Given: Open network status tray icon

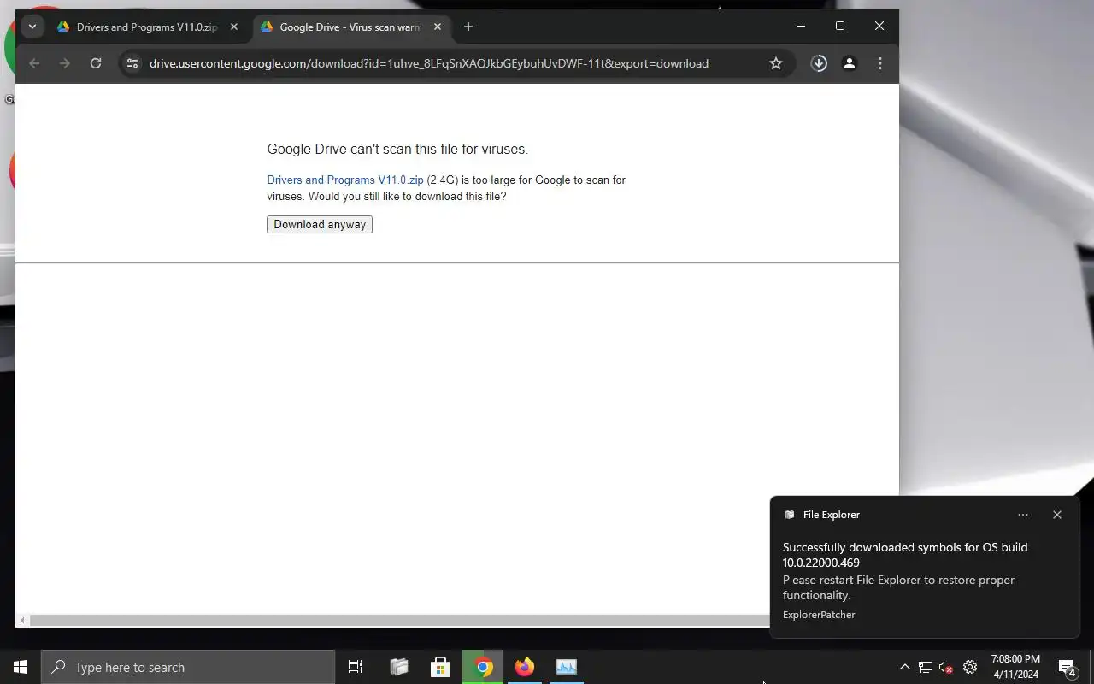Looking at the screenshot, I should point(926,668).
